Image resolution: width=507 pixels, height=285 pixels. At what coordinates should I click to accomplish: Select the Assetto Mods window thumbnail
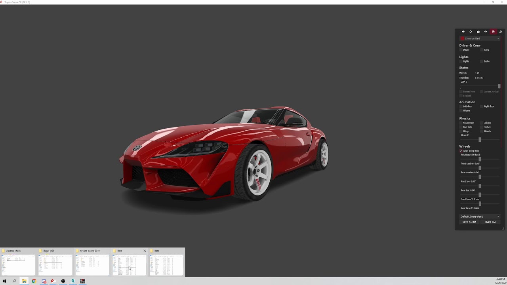tap(18, 262)
